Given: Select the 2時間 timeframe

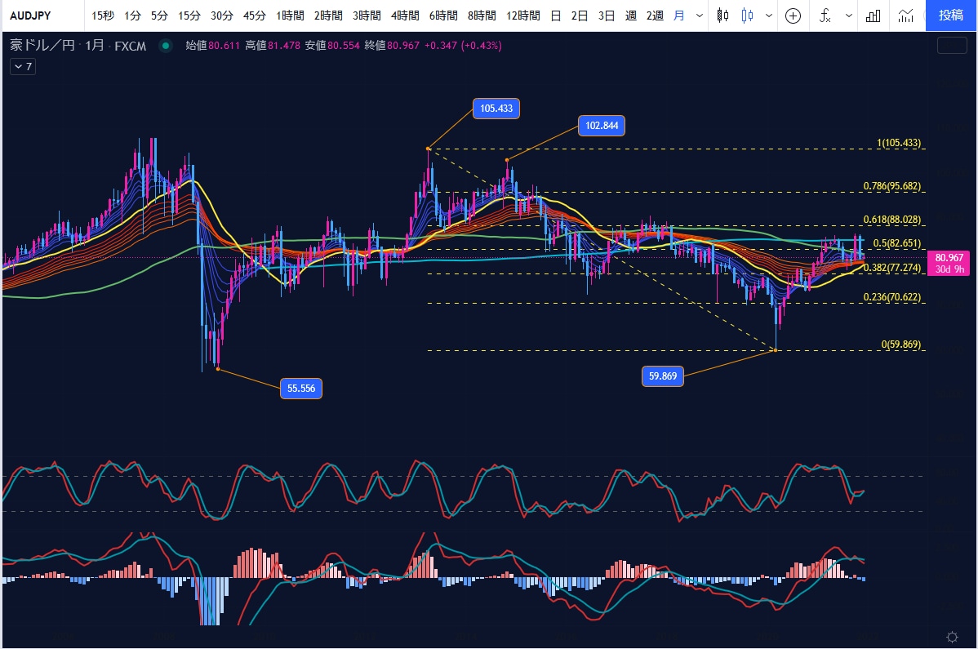Looking at the screenshot, I should click(x=328, y=16).
